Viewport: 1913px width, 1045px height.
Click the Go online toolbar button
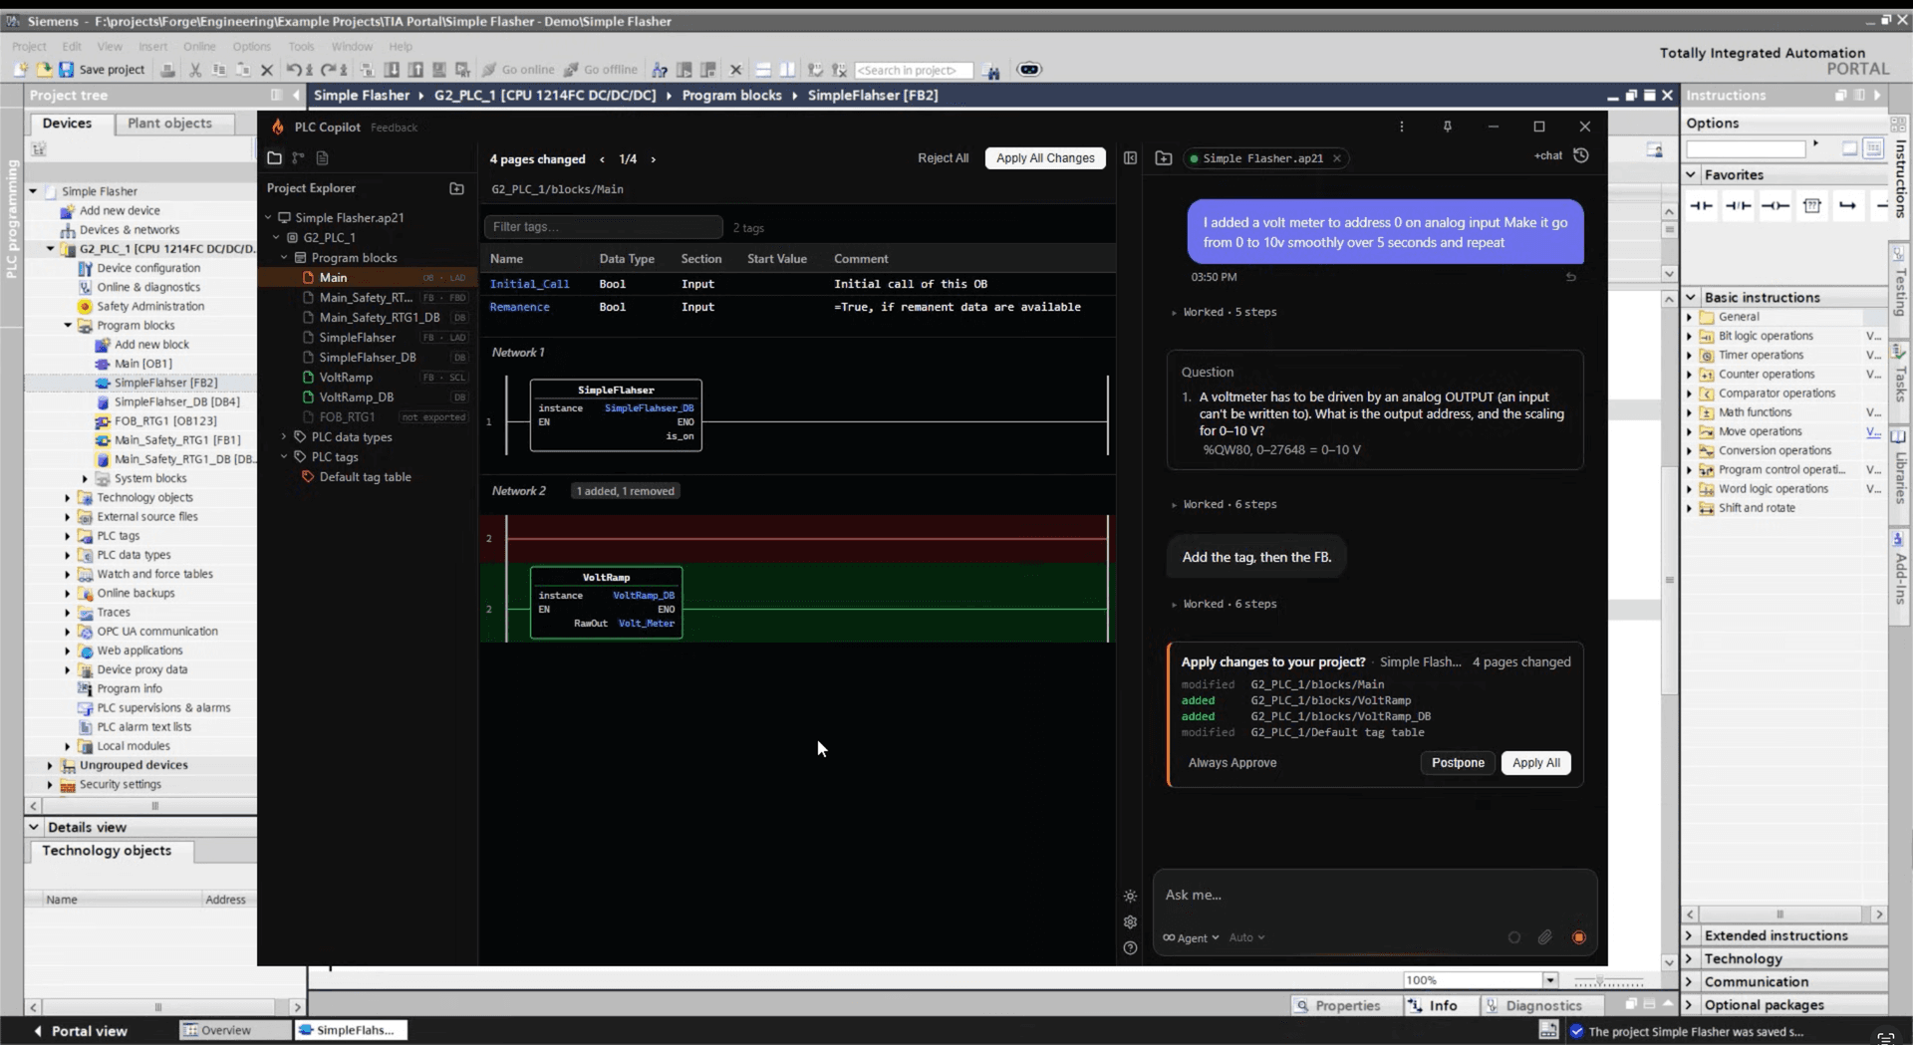pyautogui.click(x=518, y=70)
